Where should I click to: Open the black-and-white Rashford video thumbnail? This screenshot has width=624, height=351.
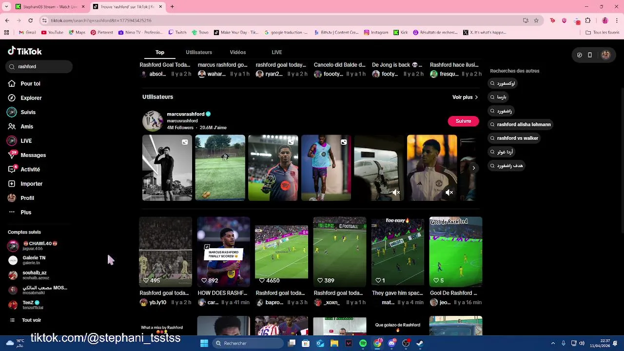(x=167, y=168)
